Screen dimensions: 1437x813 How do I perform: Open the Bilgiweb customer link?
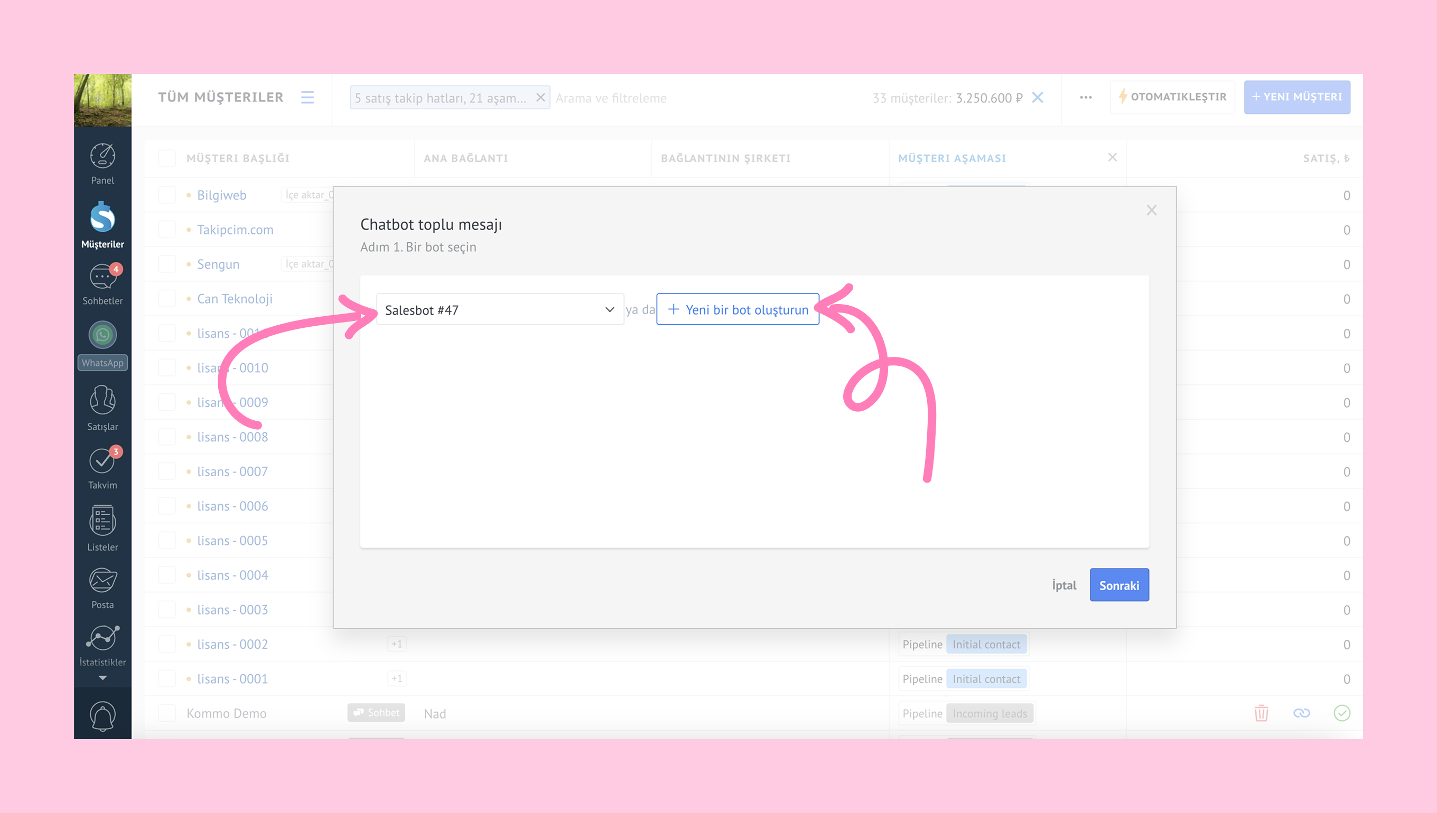click(x=222, y=195)
